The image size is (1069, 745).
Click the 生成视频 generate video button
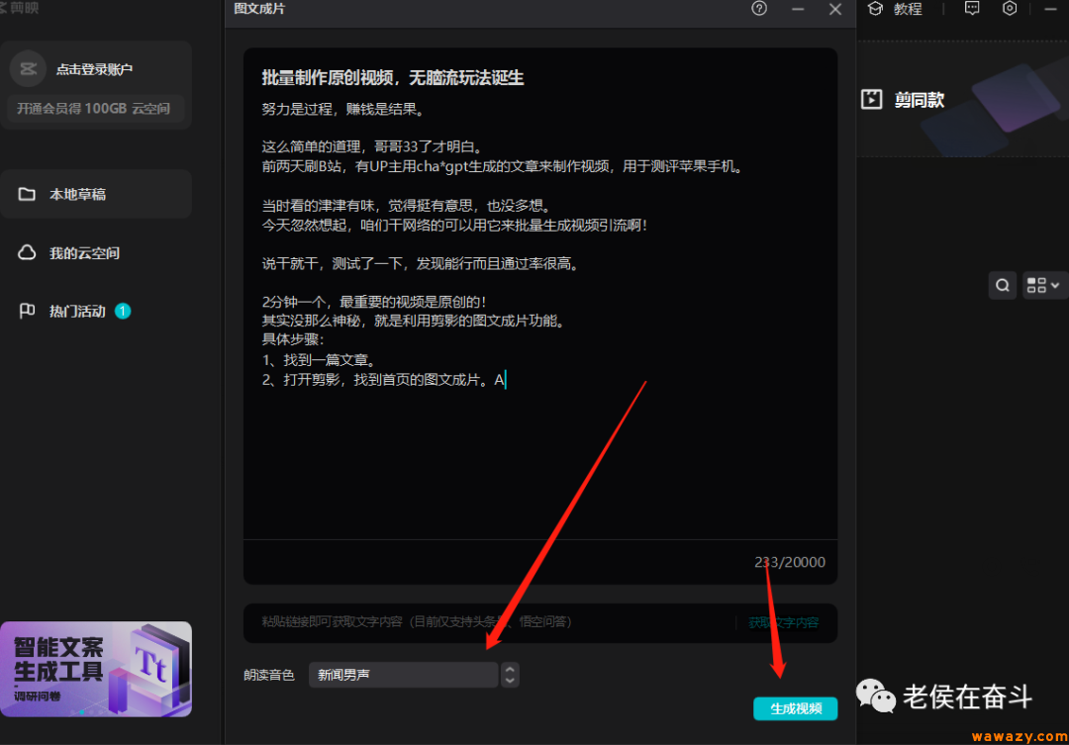pos(795,708)
